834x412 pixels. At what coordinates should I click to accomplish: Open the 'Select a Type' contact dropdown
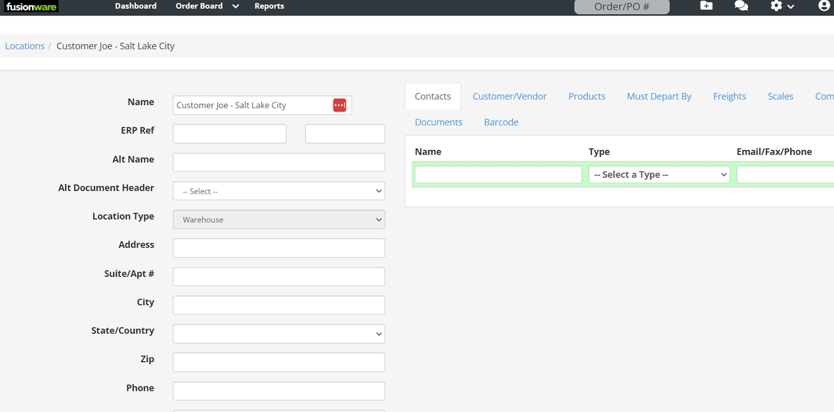coord(659,174)
